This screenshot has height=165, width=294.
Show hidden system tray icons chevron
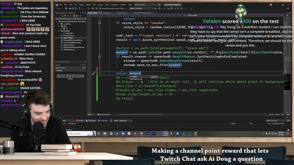263,133
